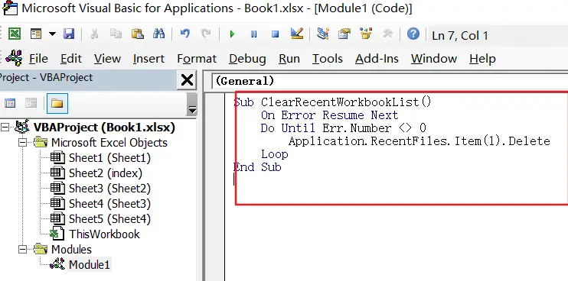Click the Insert UserForm toolbar icon
The image size is (568, 281).
pos(36,34)
